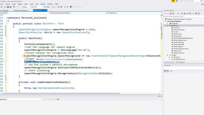Expand the Properties node in Solution Explorer
This screenshot has width=204, height=115.
(x=167, y=23)
